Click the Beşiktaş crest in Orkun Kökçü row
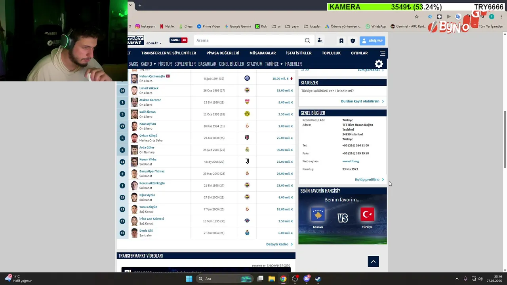507x285 pixels. click(x=247, y=138)
